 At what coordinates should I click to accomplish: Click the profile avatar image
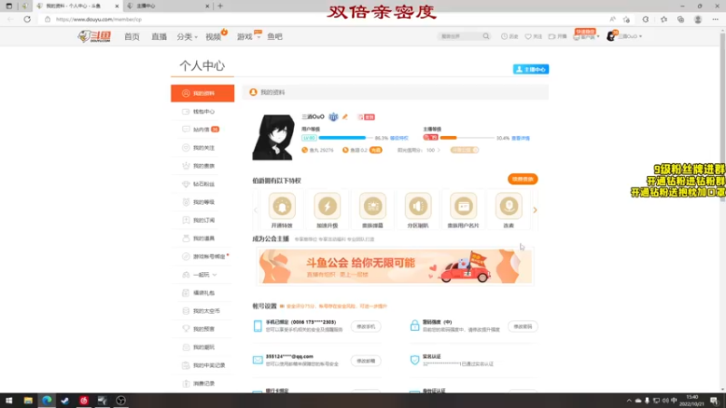(x=273, y=137)
